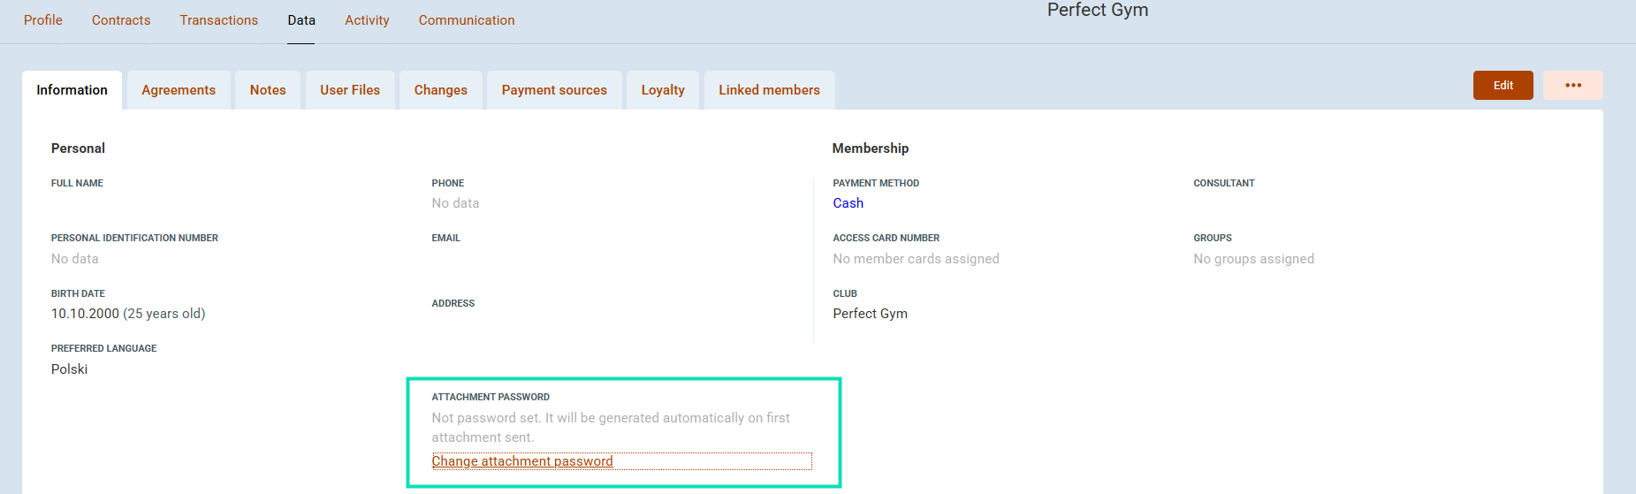Open the Agreements sub-tab

point(179,90)
